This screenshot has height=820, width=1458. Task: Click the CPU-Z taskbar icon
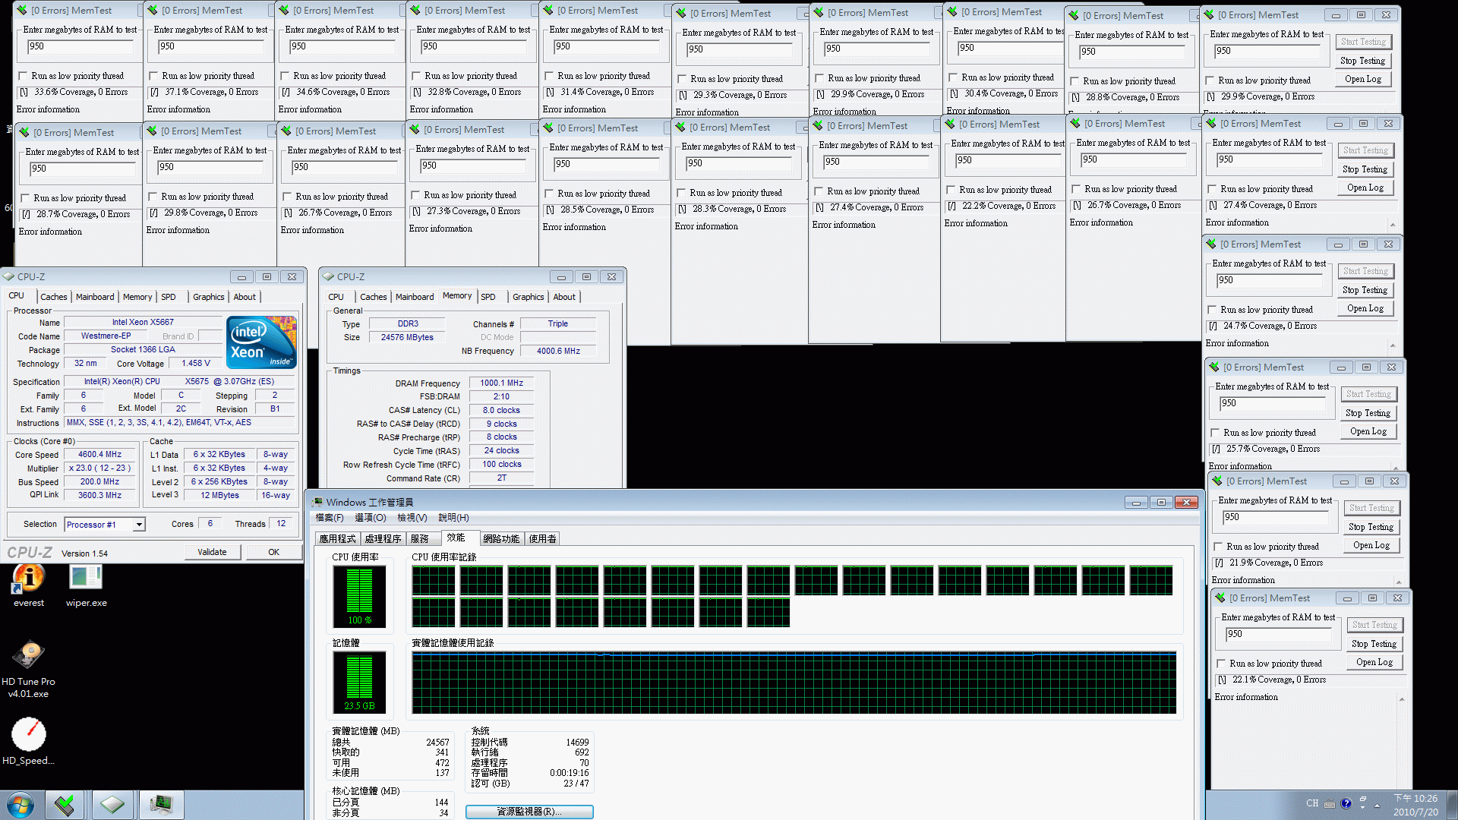click(x=112, y=805)
